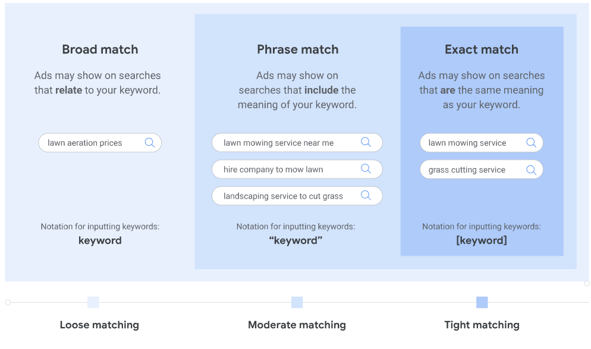The height and width of the screenshot is (349, 591).
Task: Click the Tight matching label
Action: pos(482,325)
